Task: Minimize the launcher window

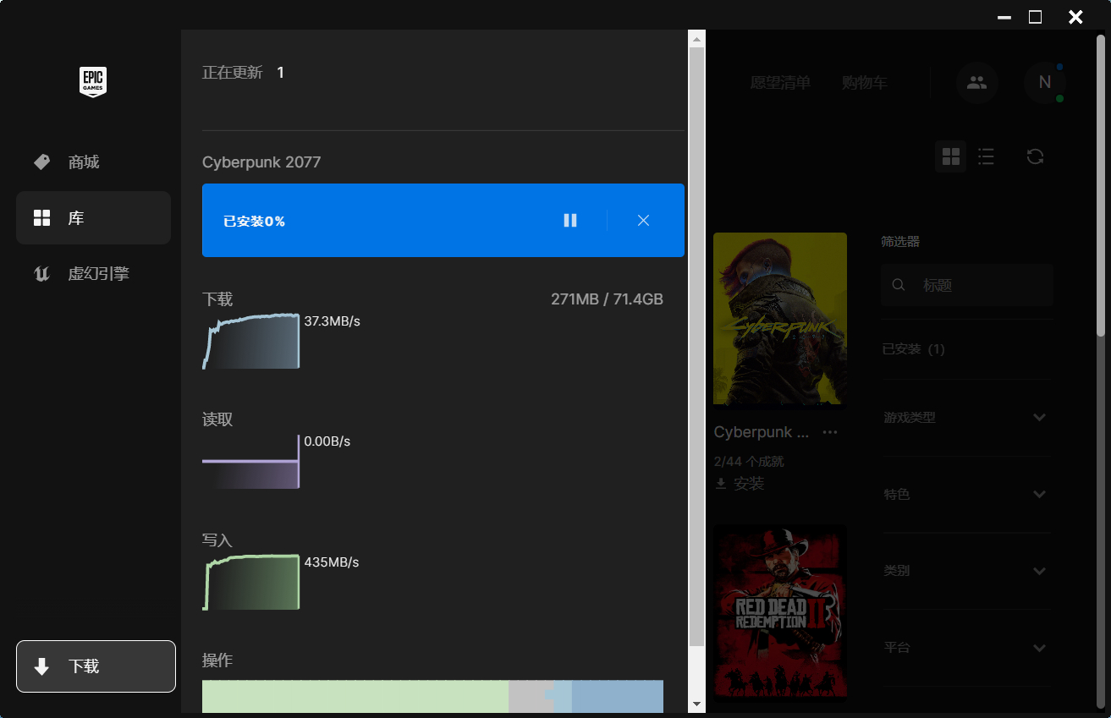Action: [1004, 17]
